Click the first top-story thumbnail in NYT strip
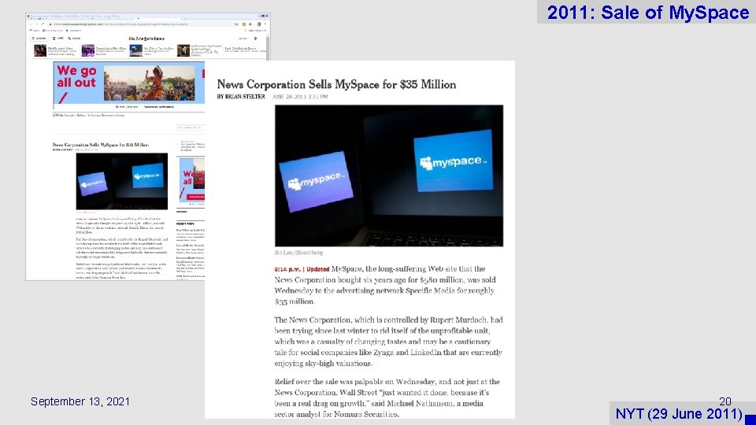Image resolution: width=756 pixels, height=425 pixels. coord(40,50)
